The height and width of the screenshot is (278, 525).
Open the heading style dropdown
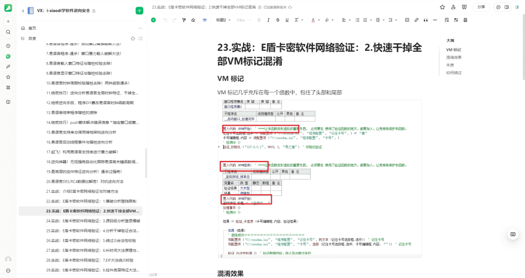pos(223,20)
